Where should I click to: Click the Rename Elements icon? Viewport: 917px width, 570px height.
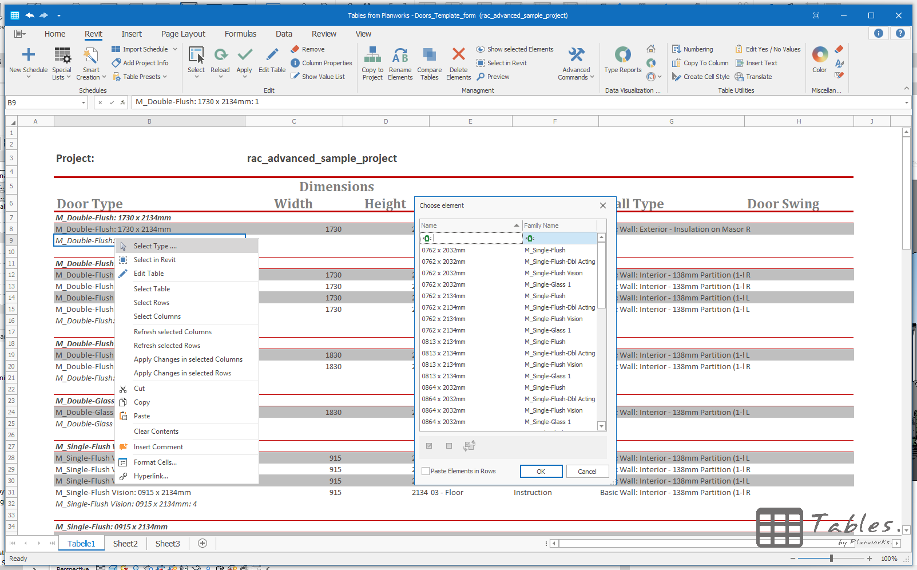coord(400,56)
